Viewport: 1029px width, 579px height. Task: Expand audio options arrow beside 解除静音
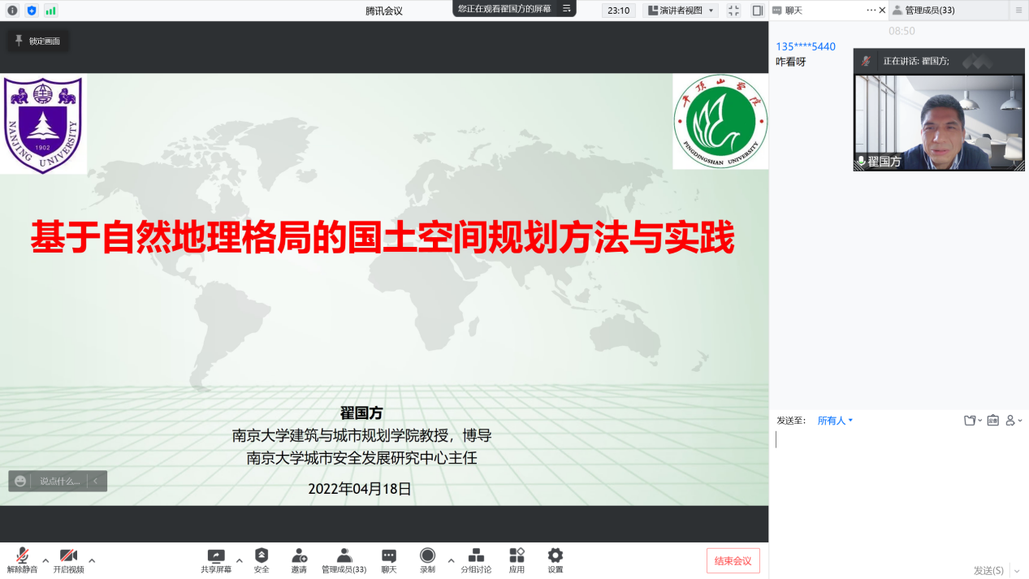click(x=45, y=560)
